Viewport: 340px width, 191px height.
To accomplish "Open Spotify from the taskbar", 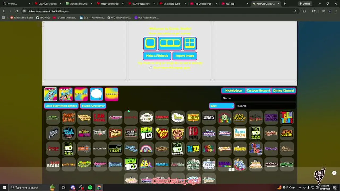I will pyautogui.click(x=90, y=188).
